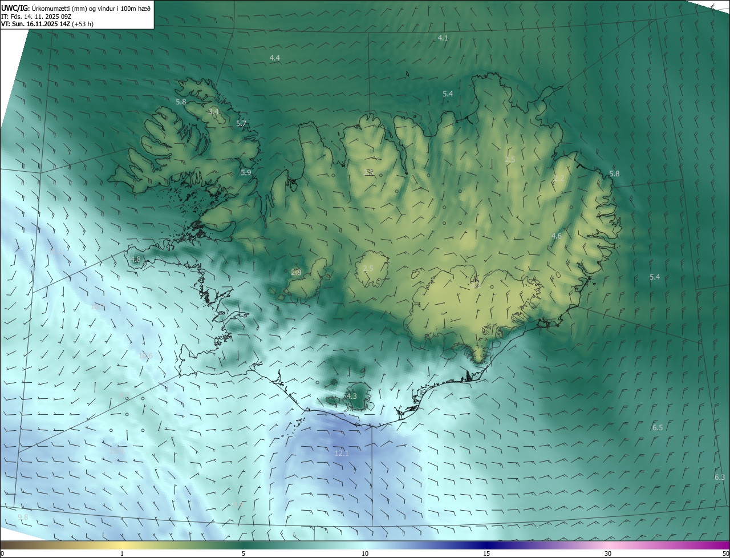
Task: Click the '6.5' value label on the map
Action: pos(658,428)
